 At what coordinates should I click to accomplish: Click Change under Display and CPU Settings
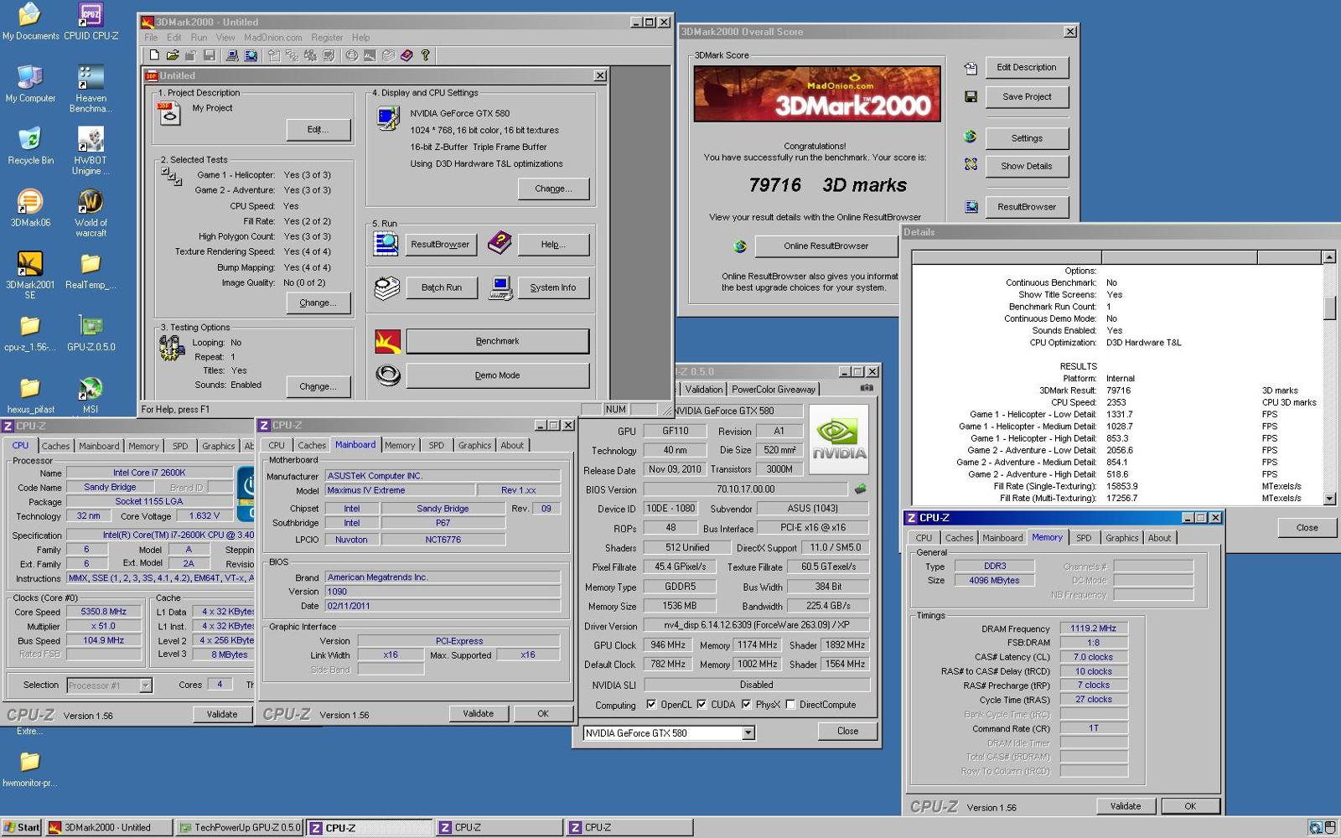pyautogui.click(x=553, y=189)
